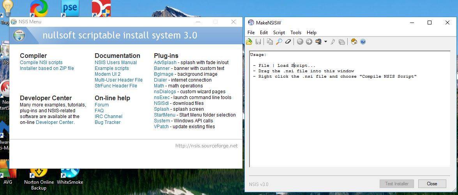
Task: Click the Test Installer arrow icon in toolbar
Action: (309, 42)
